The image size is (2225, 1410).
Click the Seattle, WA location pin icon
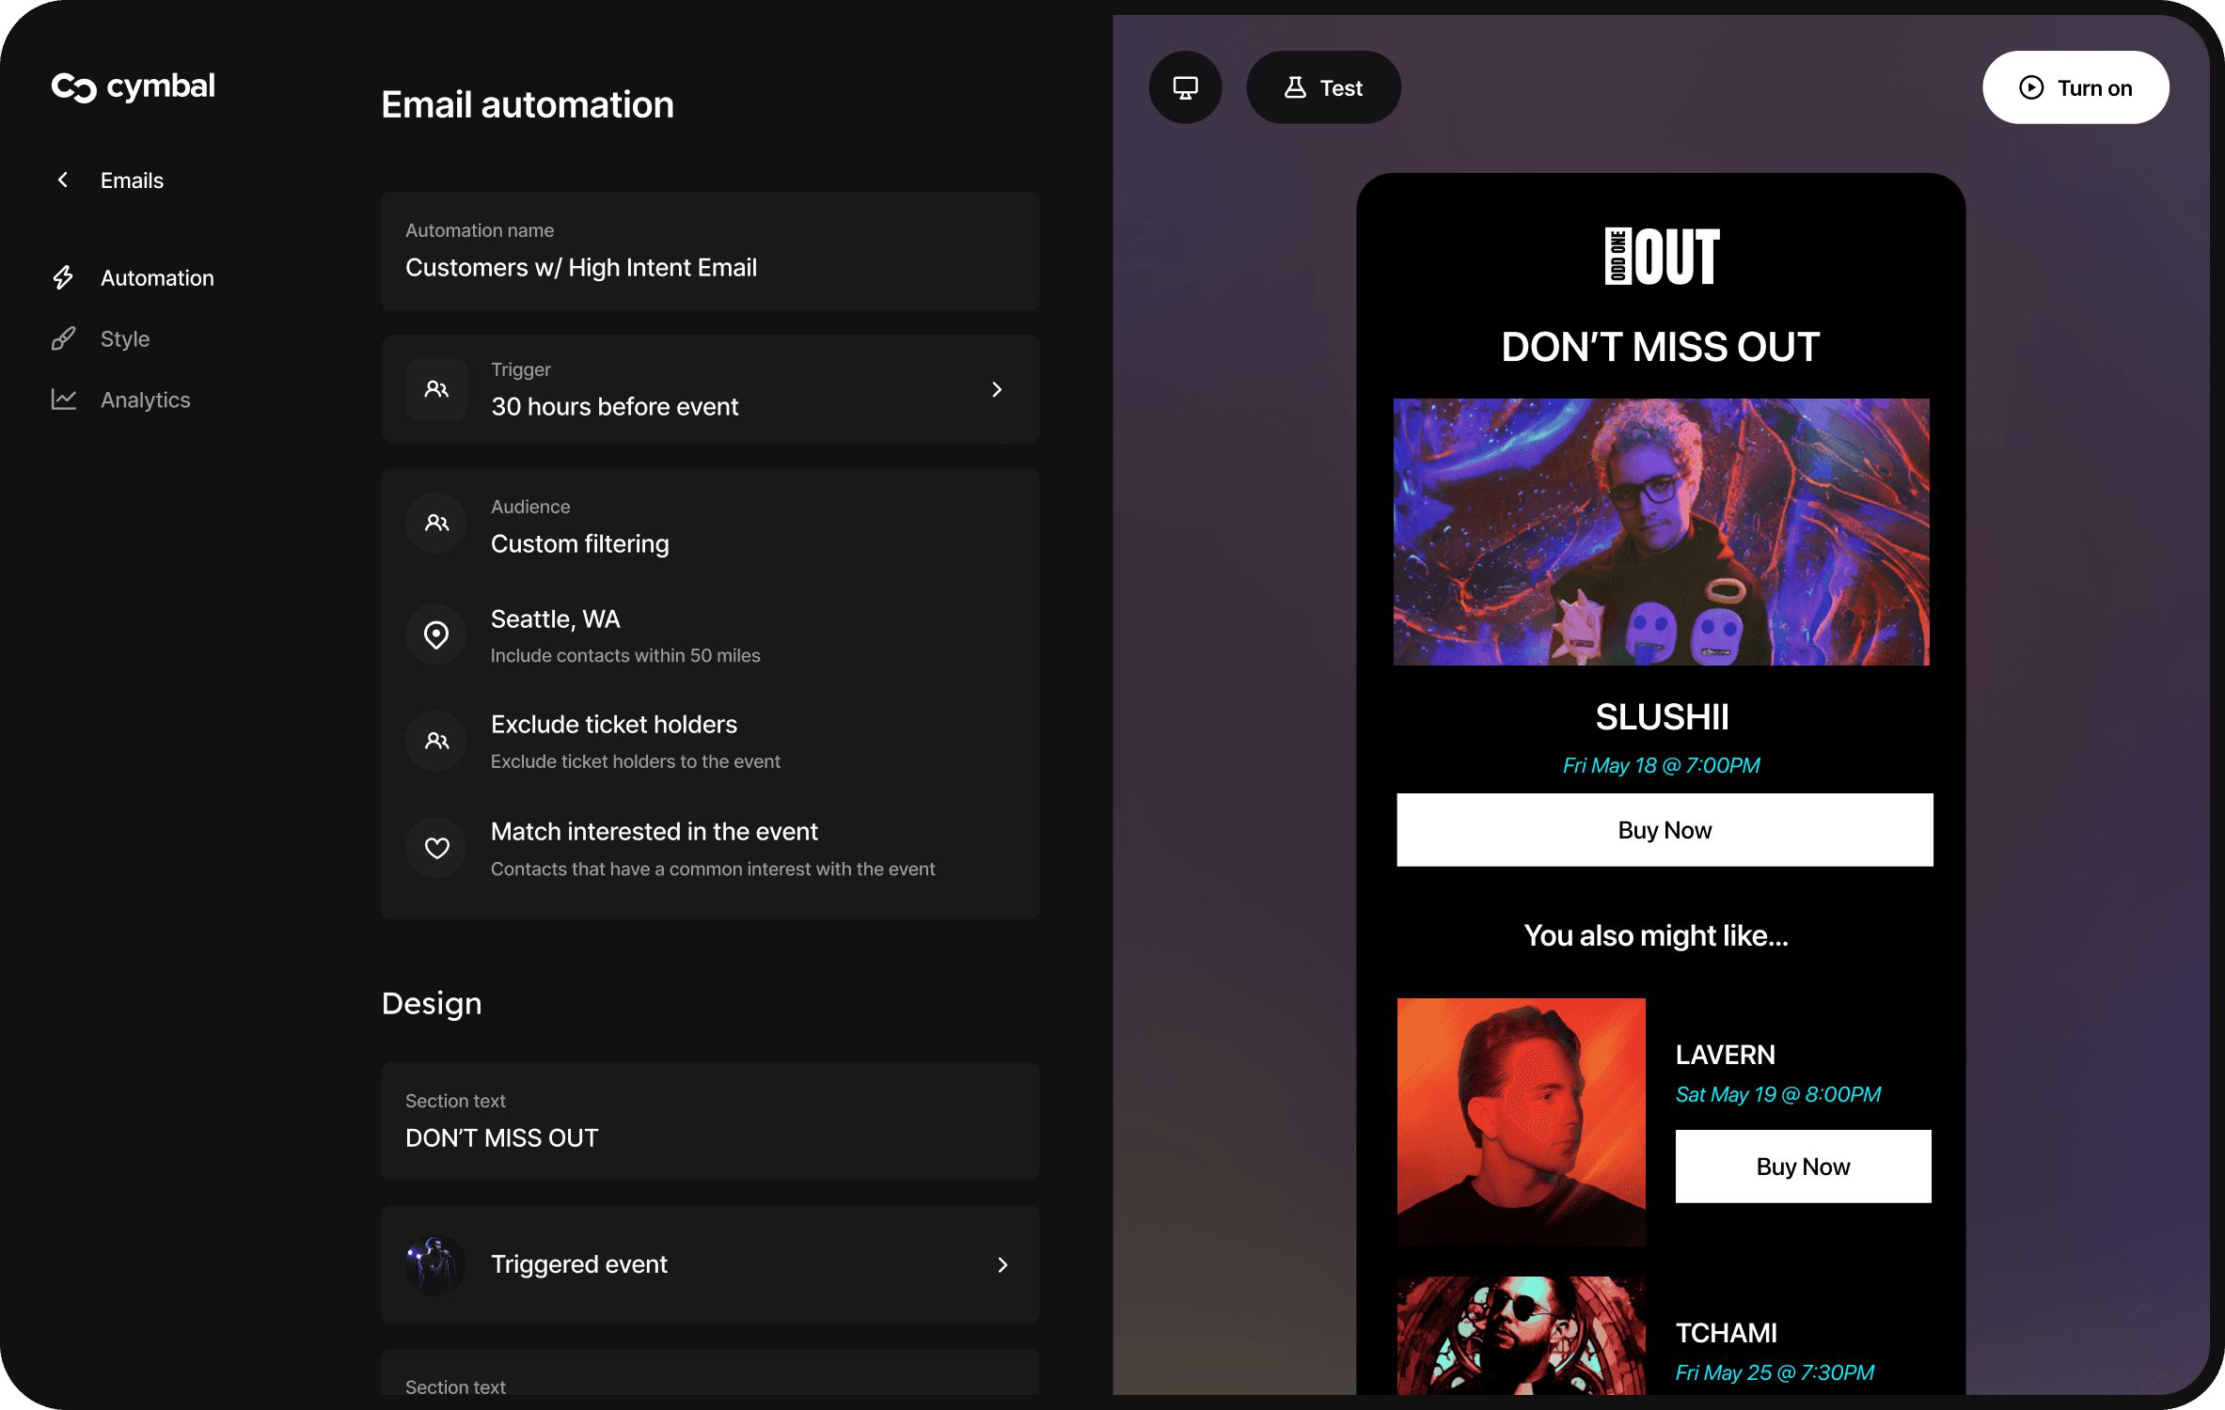coord(436,635)
